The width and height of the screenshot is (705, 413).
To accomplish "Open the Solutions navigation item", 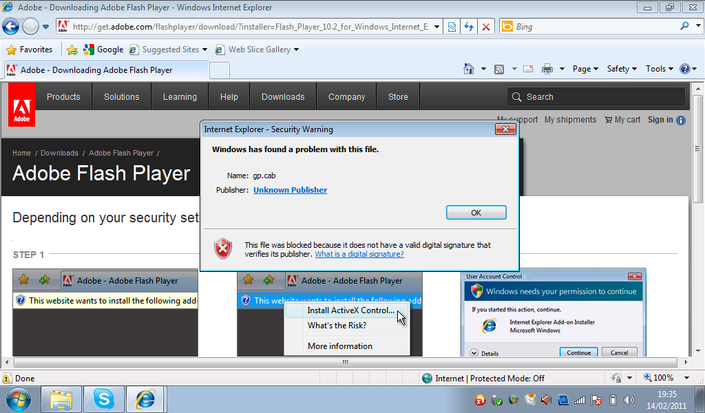I will coord(121,96).
